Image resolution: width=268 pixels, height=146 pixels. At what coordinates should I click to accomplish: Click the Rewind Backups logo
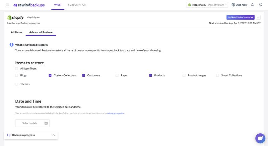(29, 5)
